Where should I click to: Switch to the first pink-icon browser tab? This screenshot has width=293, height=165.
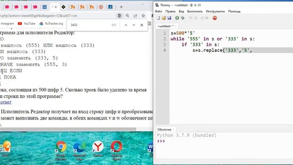(7, 7)
